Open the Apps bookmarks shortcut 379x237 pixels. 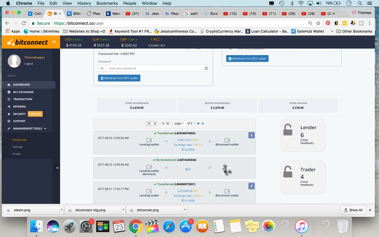13,31
